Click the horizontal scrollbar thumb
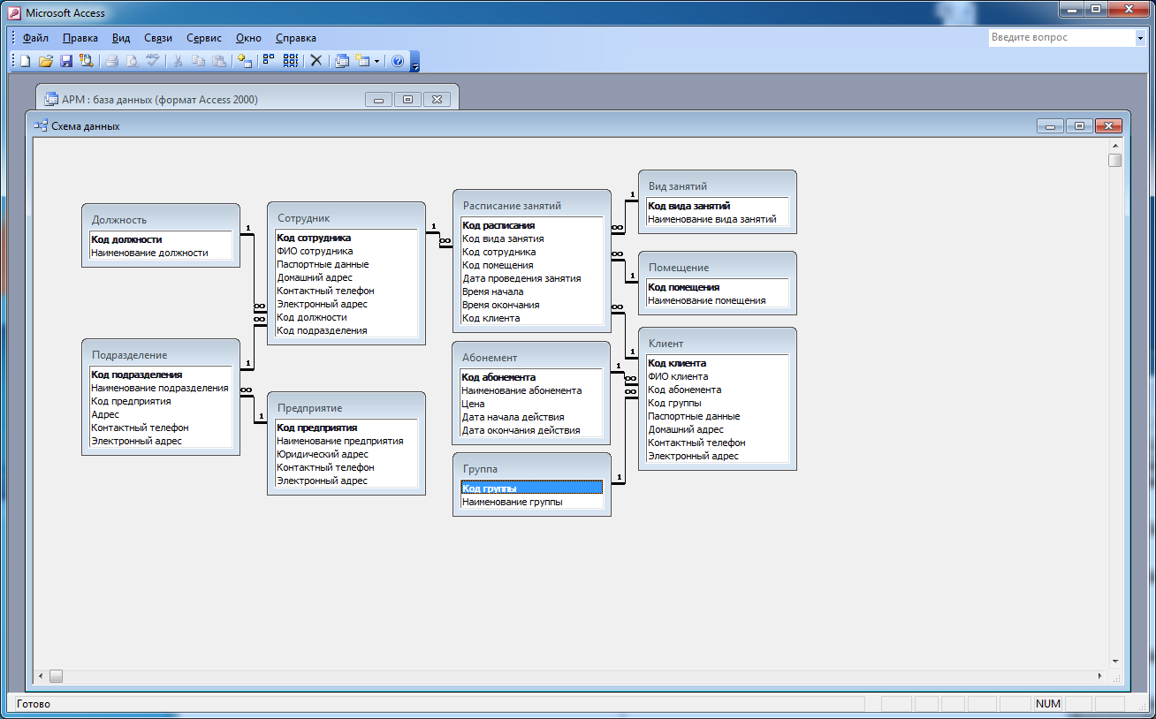Image resolution: width=1156 pixels, height=719 pixels. (x=56, y=677)
